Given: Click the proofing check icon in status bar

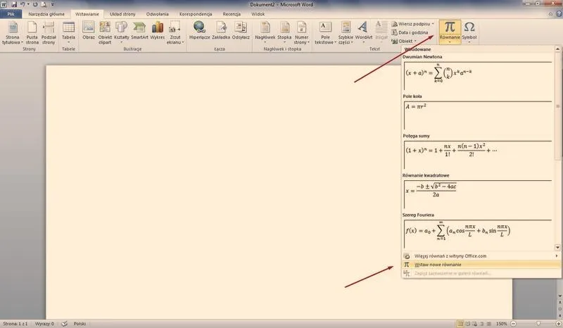Looking at the screenshot, I should tap(64, 324).
